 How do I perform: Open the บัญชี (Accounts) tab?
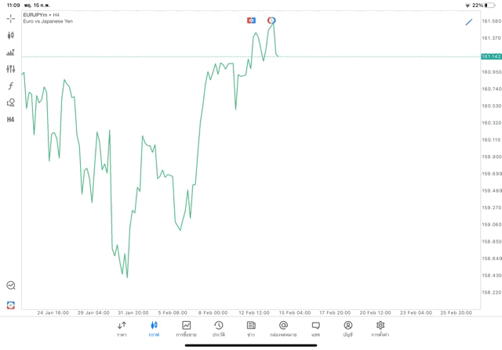tap(347, 329)
